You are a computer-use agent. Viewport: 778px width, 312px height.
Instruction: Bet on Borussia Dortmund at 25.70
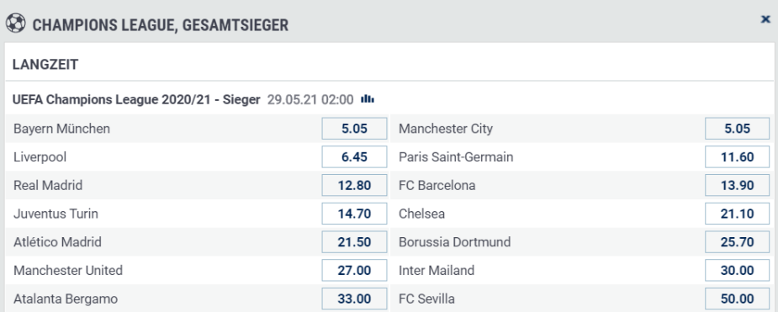738,242
